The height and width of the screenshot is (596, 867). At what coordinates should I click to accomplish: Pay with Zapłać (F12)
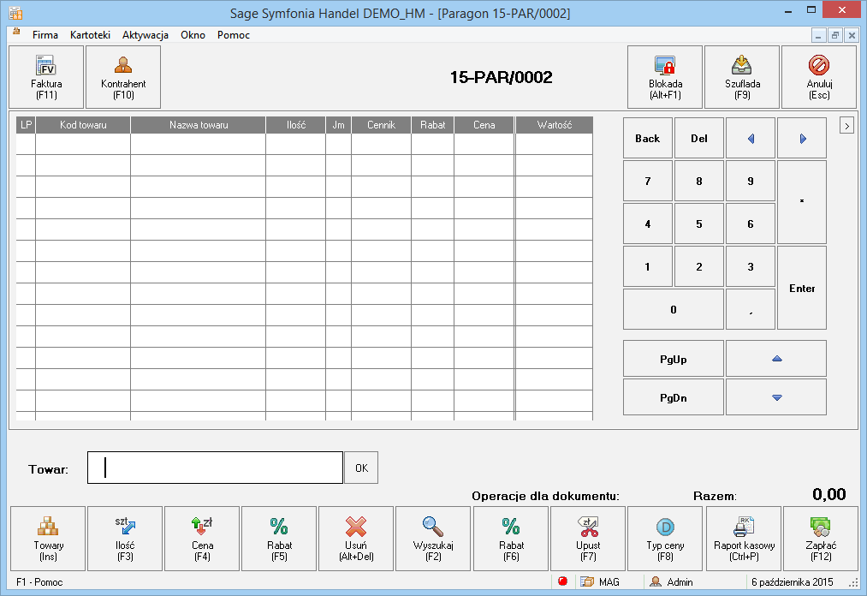pos(821,539)
